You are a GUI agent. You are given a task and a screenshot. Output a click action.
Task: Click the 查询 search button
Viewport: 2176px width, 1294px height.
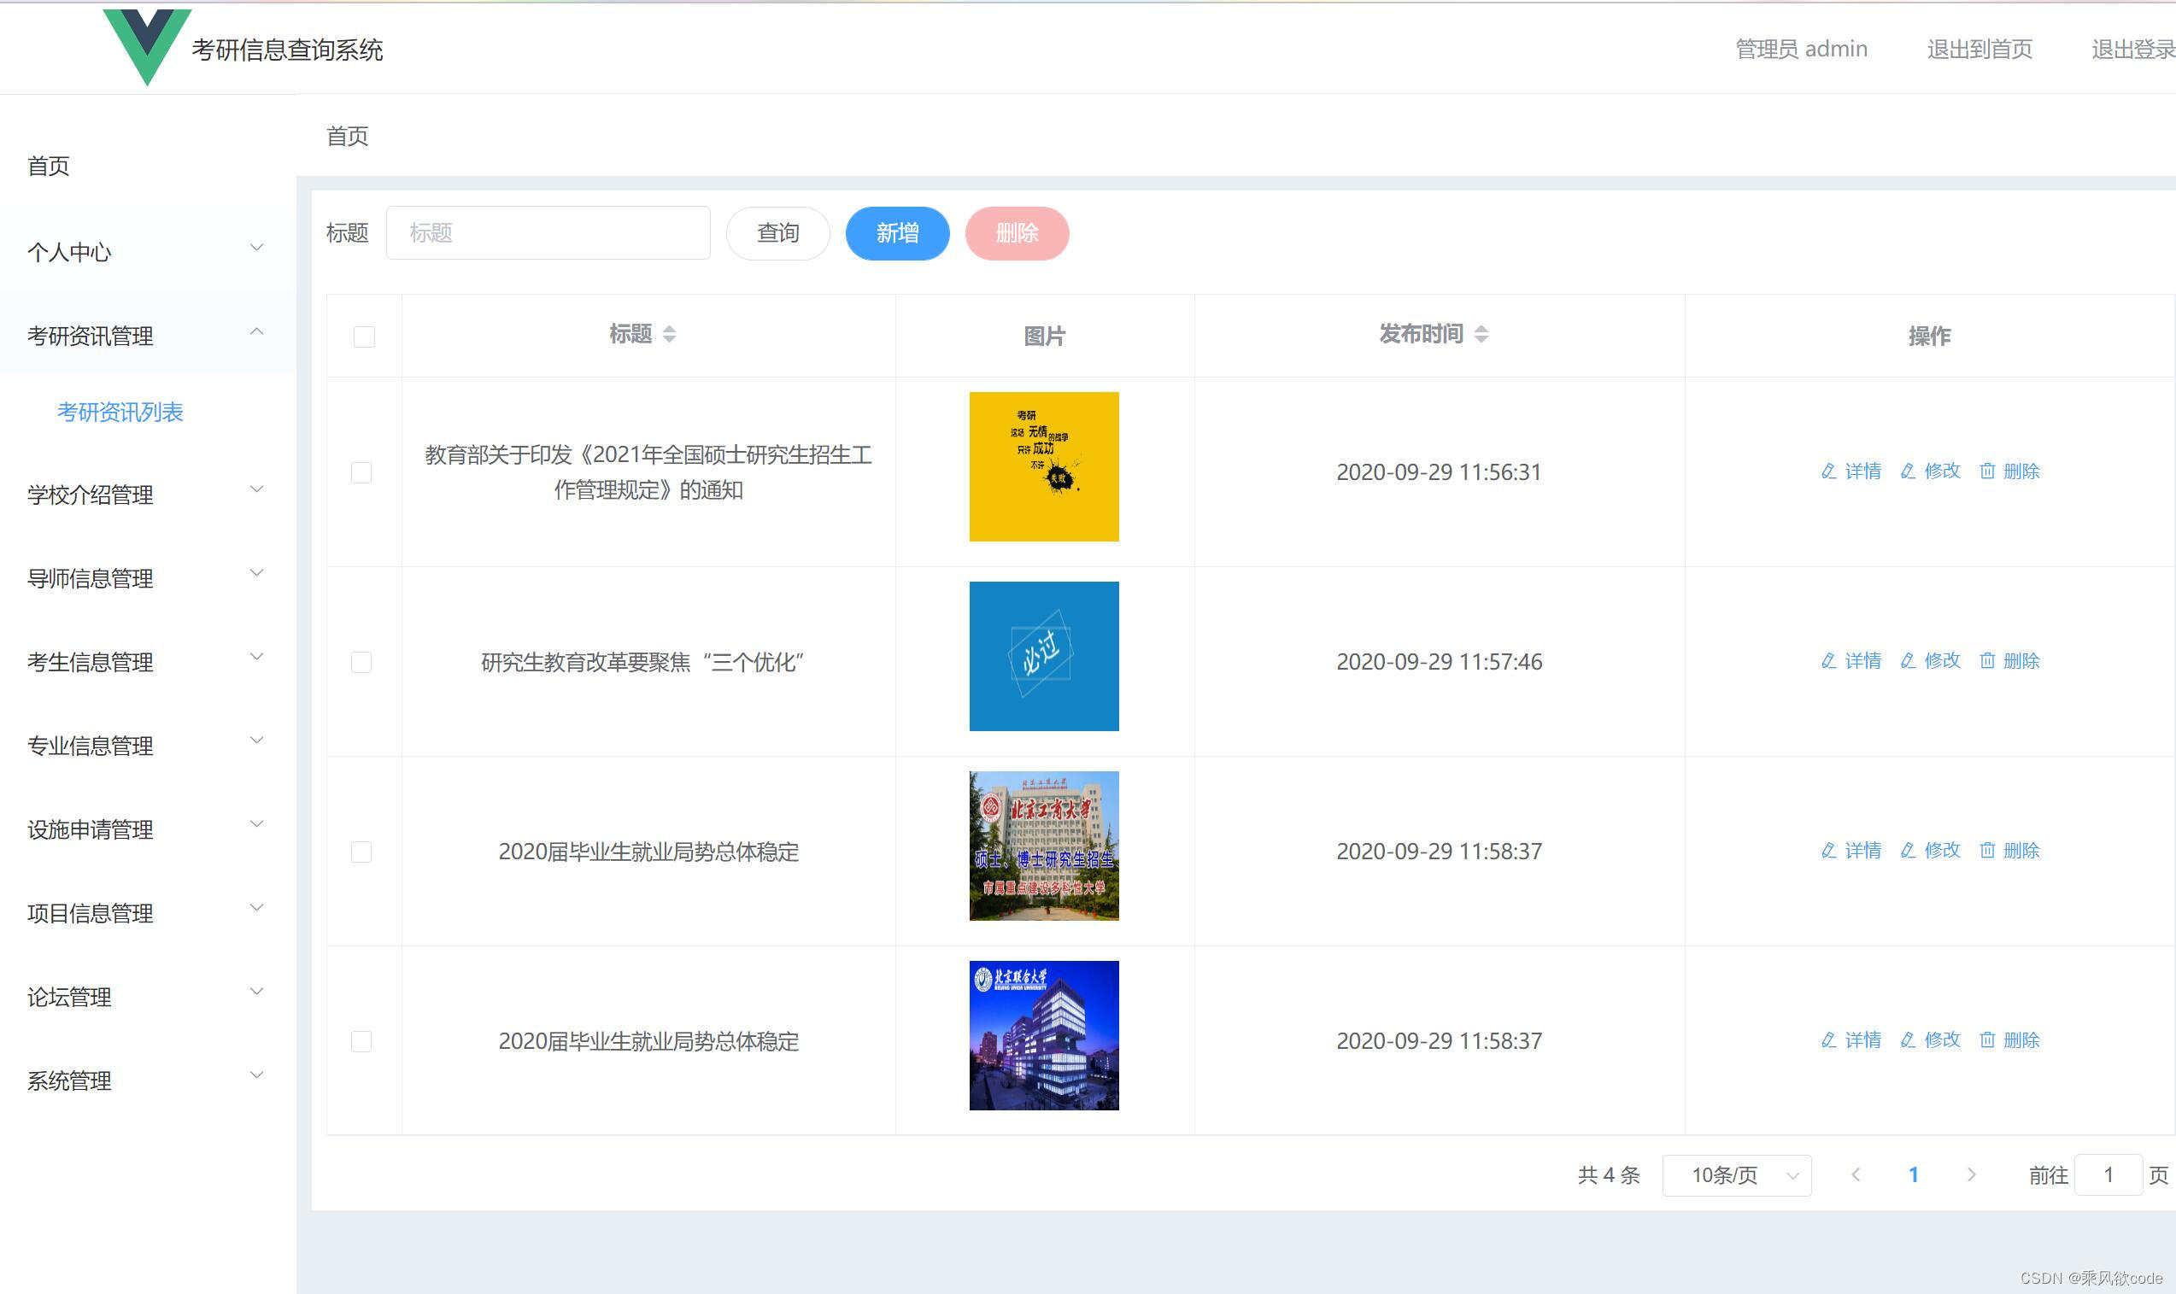[777, 232]
